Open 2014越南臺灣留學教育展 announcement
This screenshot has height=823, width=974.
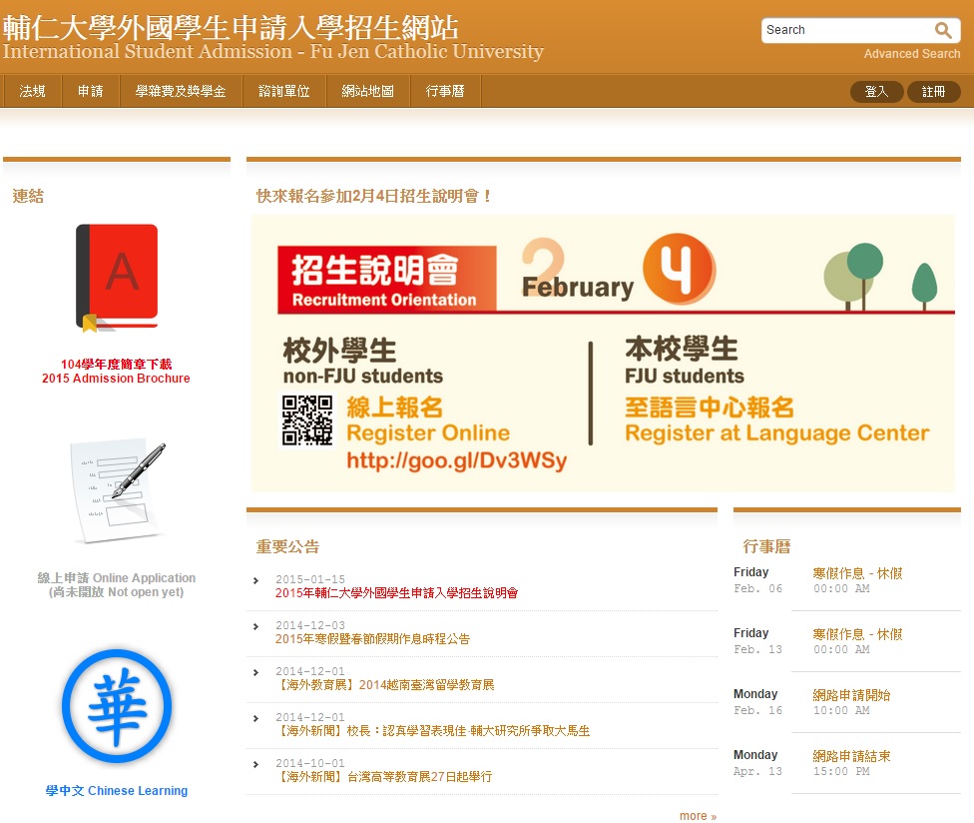[385, 685]
